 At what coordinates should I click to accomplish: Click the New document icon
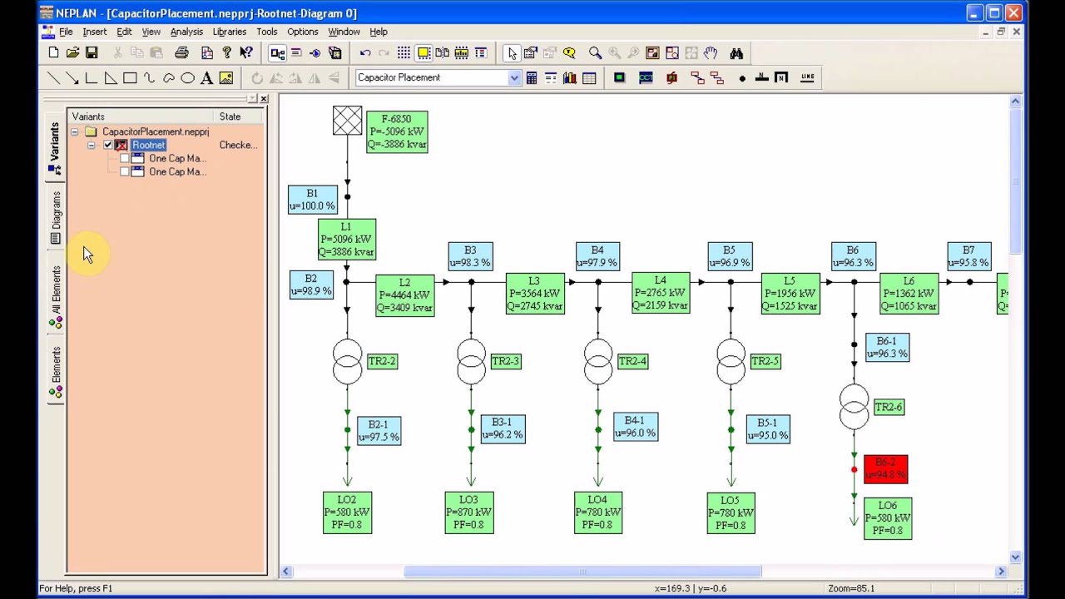pyautogui.click(x=53, y=53)
